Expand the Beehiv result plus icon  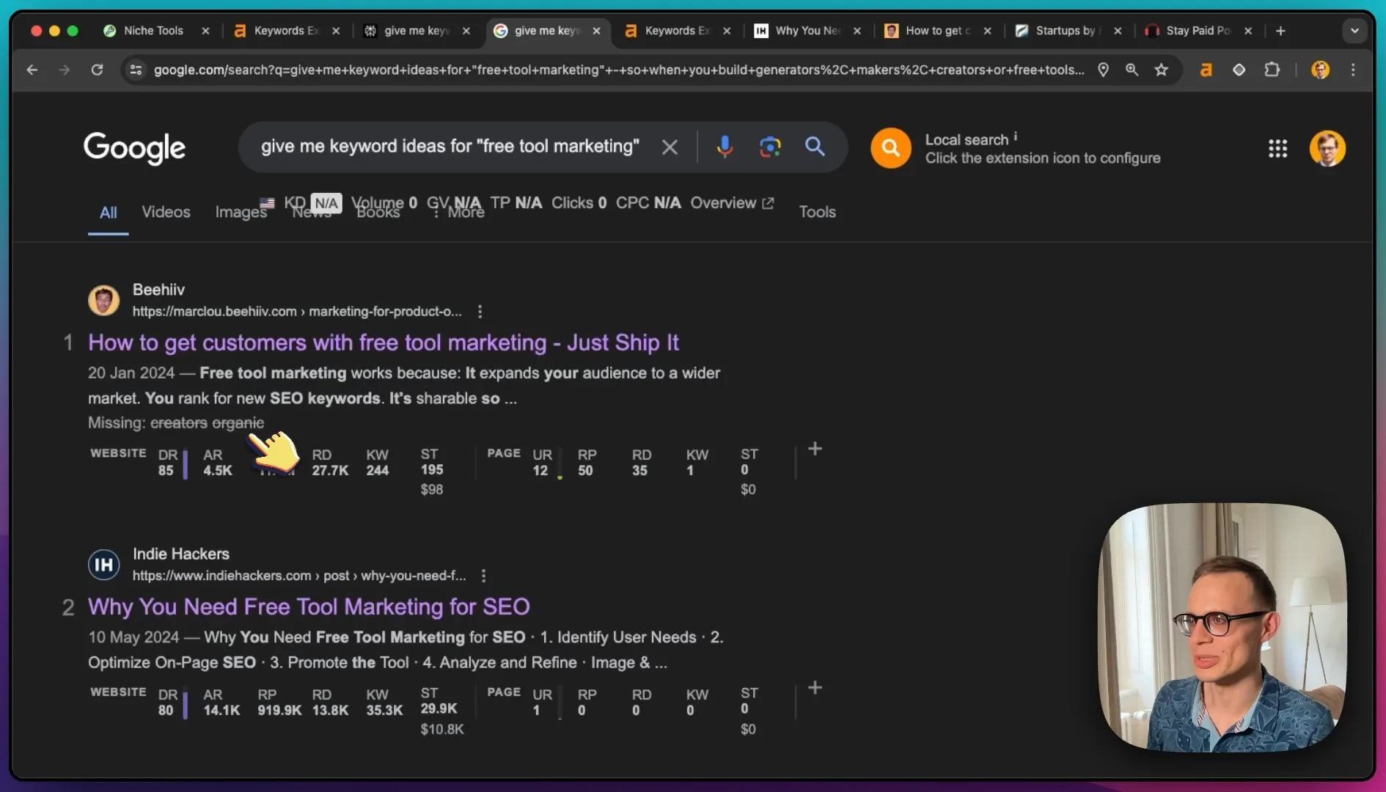click(815, 448)
